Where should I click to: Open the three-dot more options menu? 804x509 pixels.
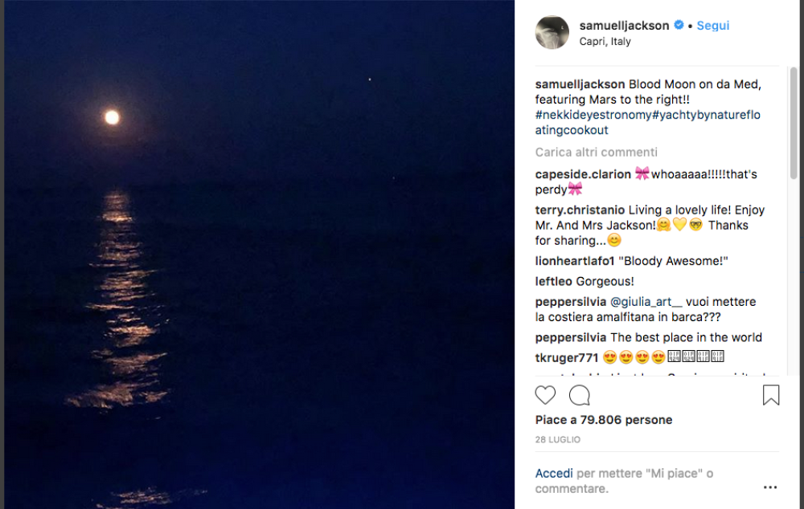(770, 487)
